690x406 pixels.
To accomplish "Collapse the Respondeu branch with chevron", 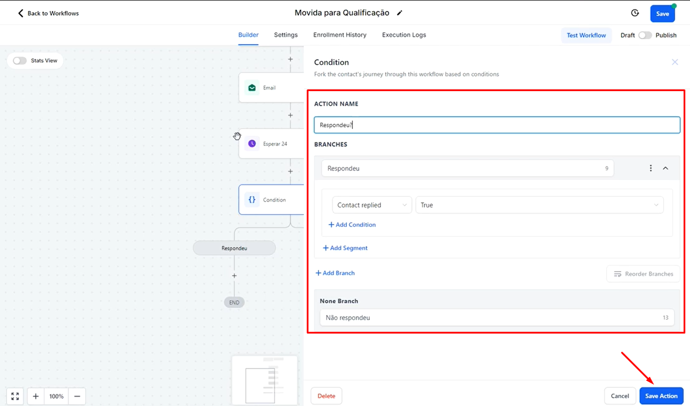I will (665, 168).
